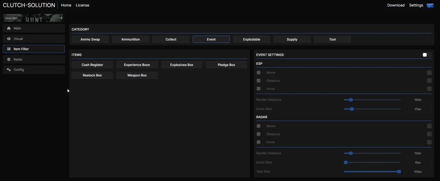Choose the Restock Box item

(92, 75)
